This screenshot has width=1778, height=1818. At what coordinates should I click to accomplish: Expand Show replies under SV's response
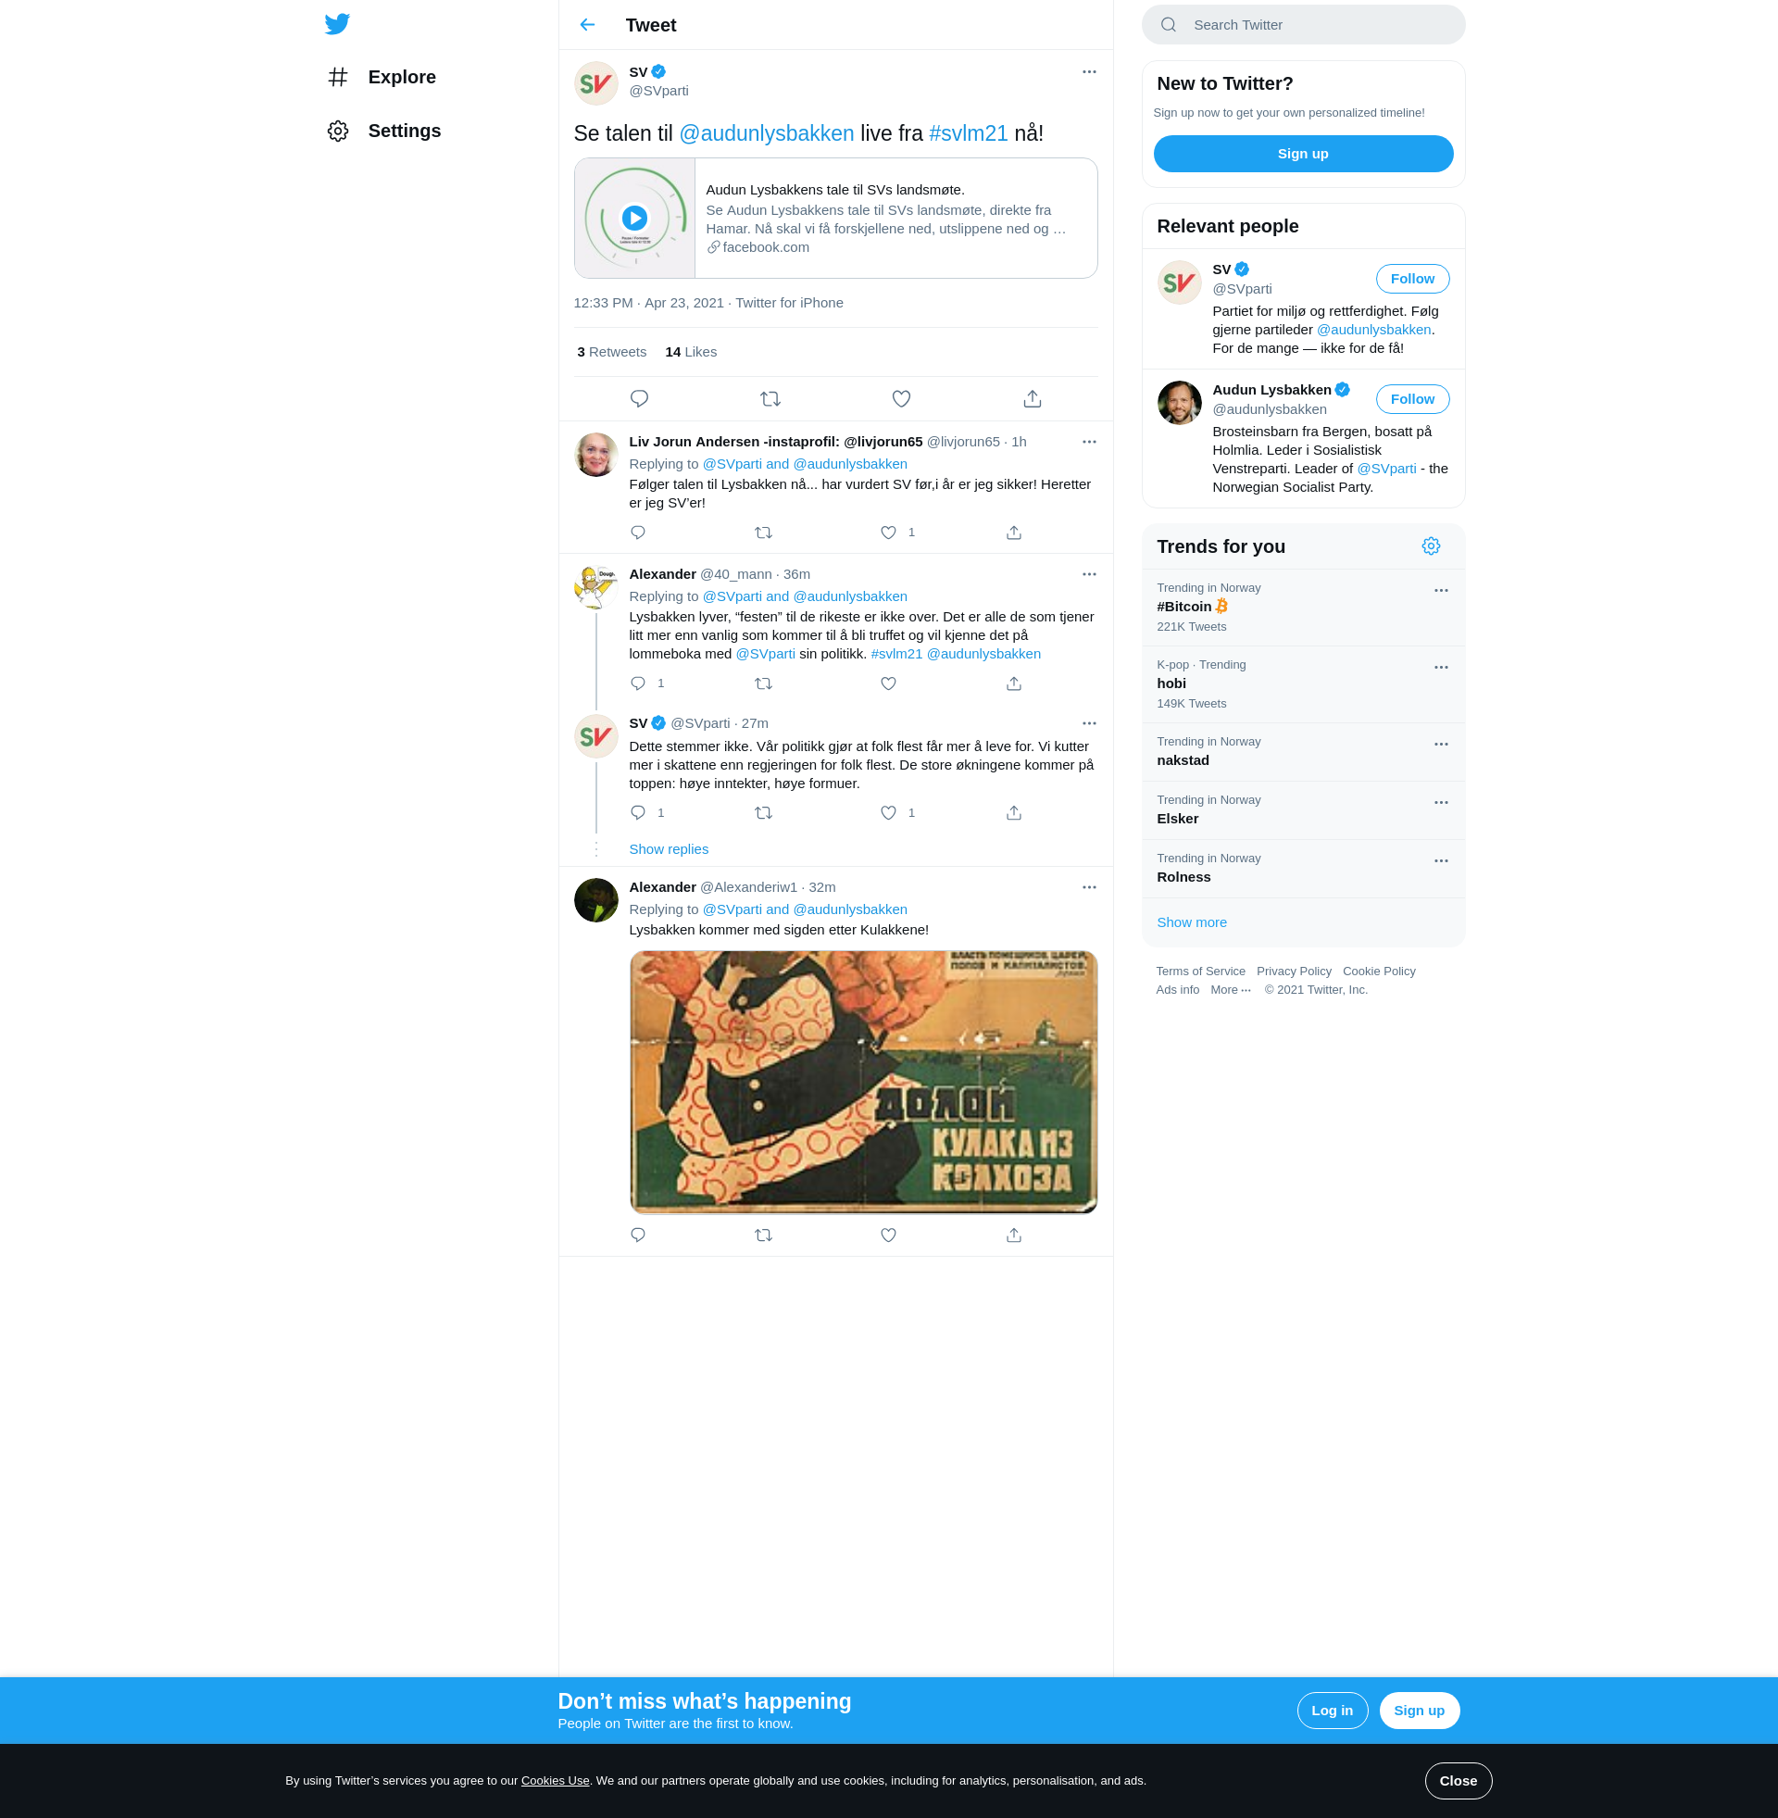pos(669,849)
